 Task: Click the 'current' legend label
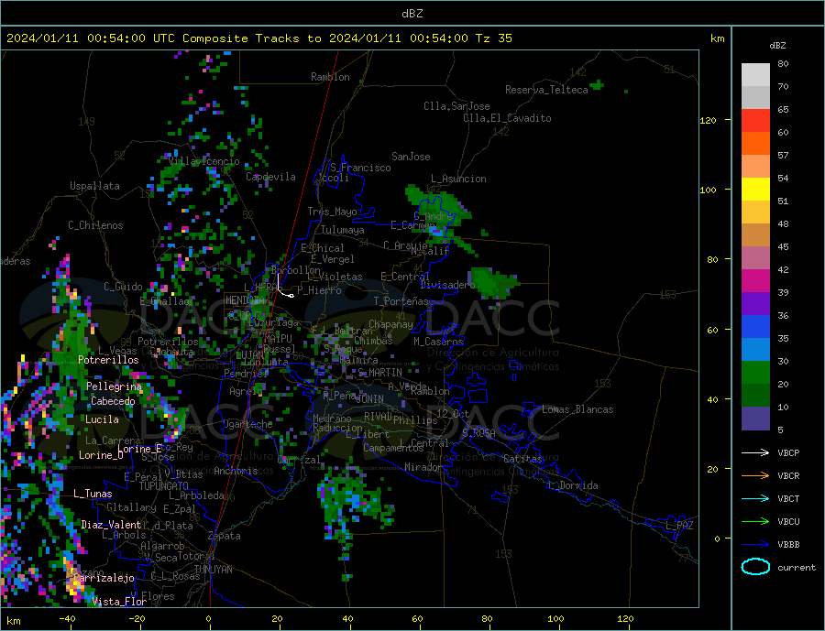click(796, 568)
